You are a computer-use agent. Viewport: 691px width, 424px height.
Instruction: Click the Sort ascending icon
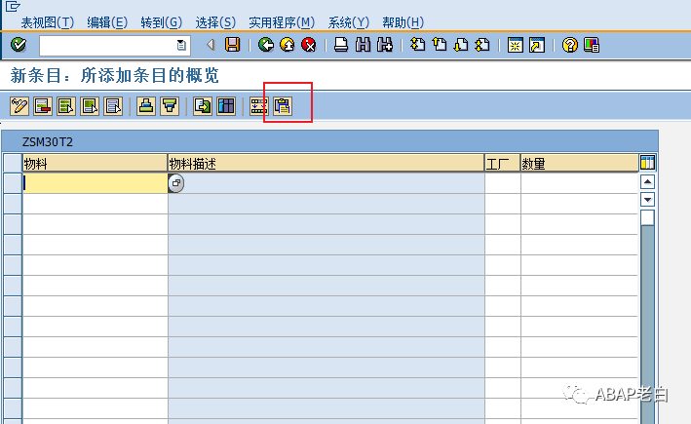click(x=146, y=106)
